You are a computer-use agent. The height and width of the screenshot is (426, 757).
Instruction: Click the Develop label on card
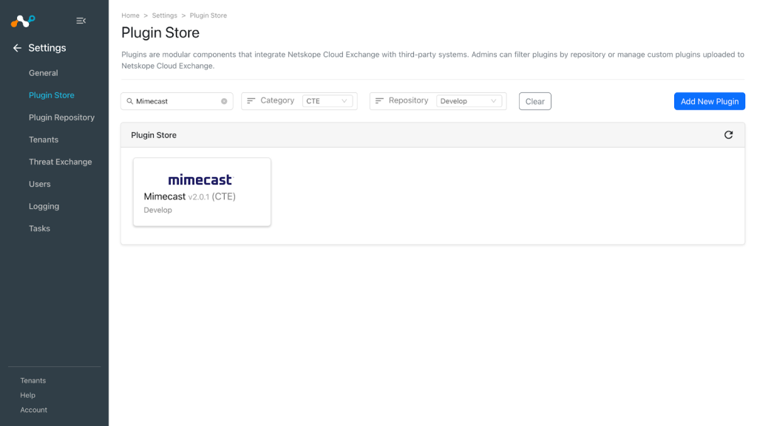158,210
